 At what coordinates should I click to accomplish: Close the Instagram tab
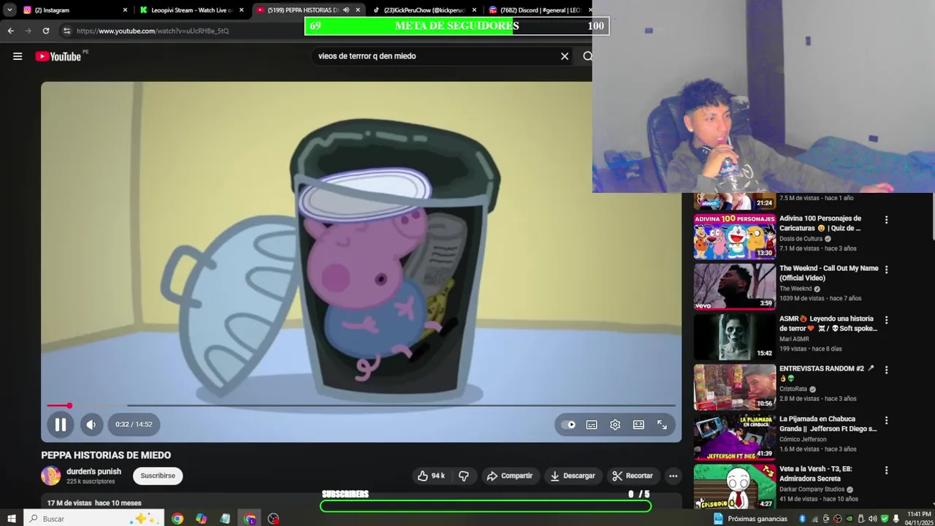click(x=125, y=10)
